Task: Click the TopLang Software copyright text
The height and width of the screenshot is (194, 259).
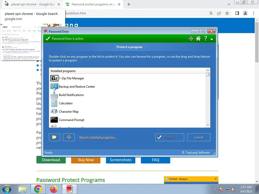Action: click(x=196, y=153)
